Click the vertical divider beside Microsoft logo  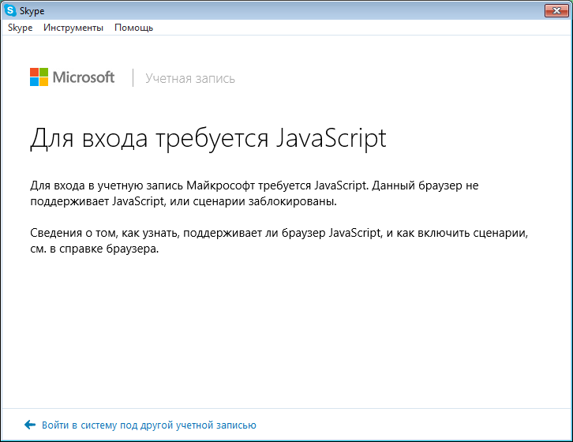[x=133, y=77]
